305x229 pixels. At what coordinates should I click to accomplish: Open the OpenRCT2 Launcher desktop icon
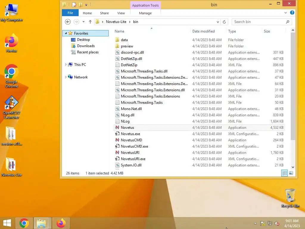click(x=12, y=107)
